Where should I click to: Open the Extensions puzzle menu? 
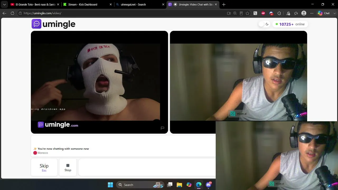[279, 13]
